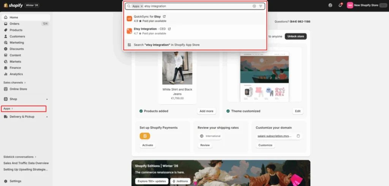The image size is (389, 186).
Task: Copy the store domain clipboard icon
Action: coord(298,136)
